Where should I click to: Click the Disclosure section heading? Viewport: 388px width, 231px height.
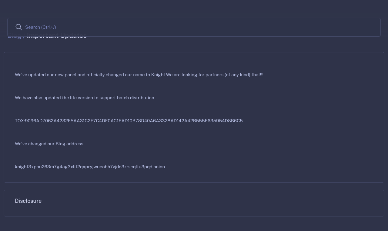click(x=28, y=201)
